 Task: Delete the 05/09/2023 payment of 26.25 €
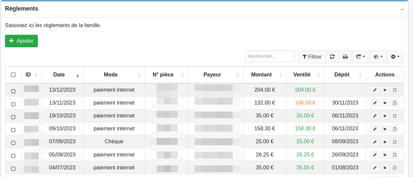click(x=385, y=155)
